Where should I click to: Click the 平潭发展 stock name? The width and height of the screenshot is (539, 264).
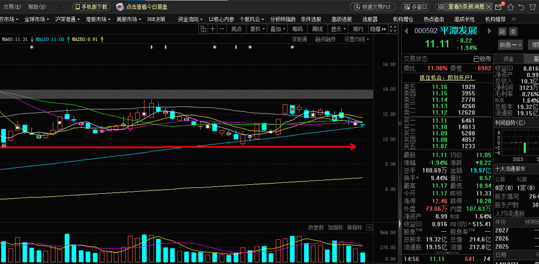click(x=459, y=31)
